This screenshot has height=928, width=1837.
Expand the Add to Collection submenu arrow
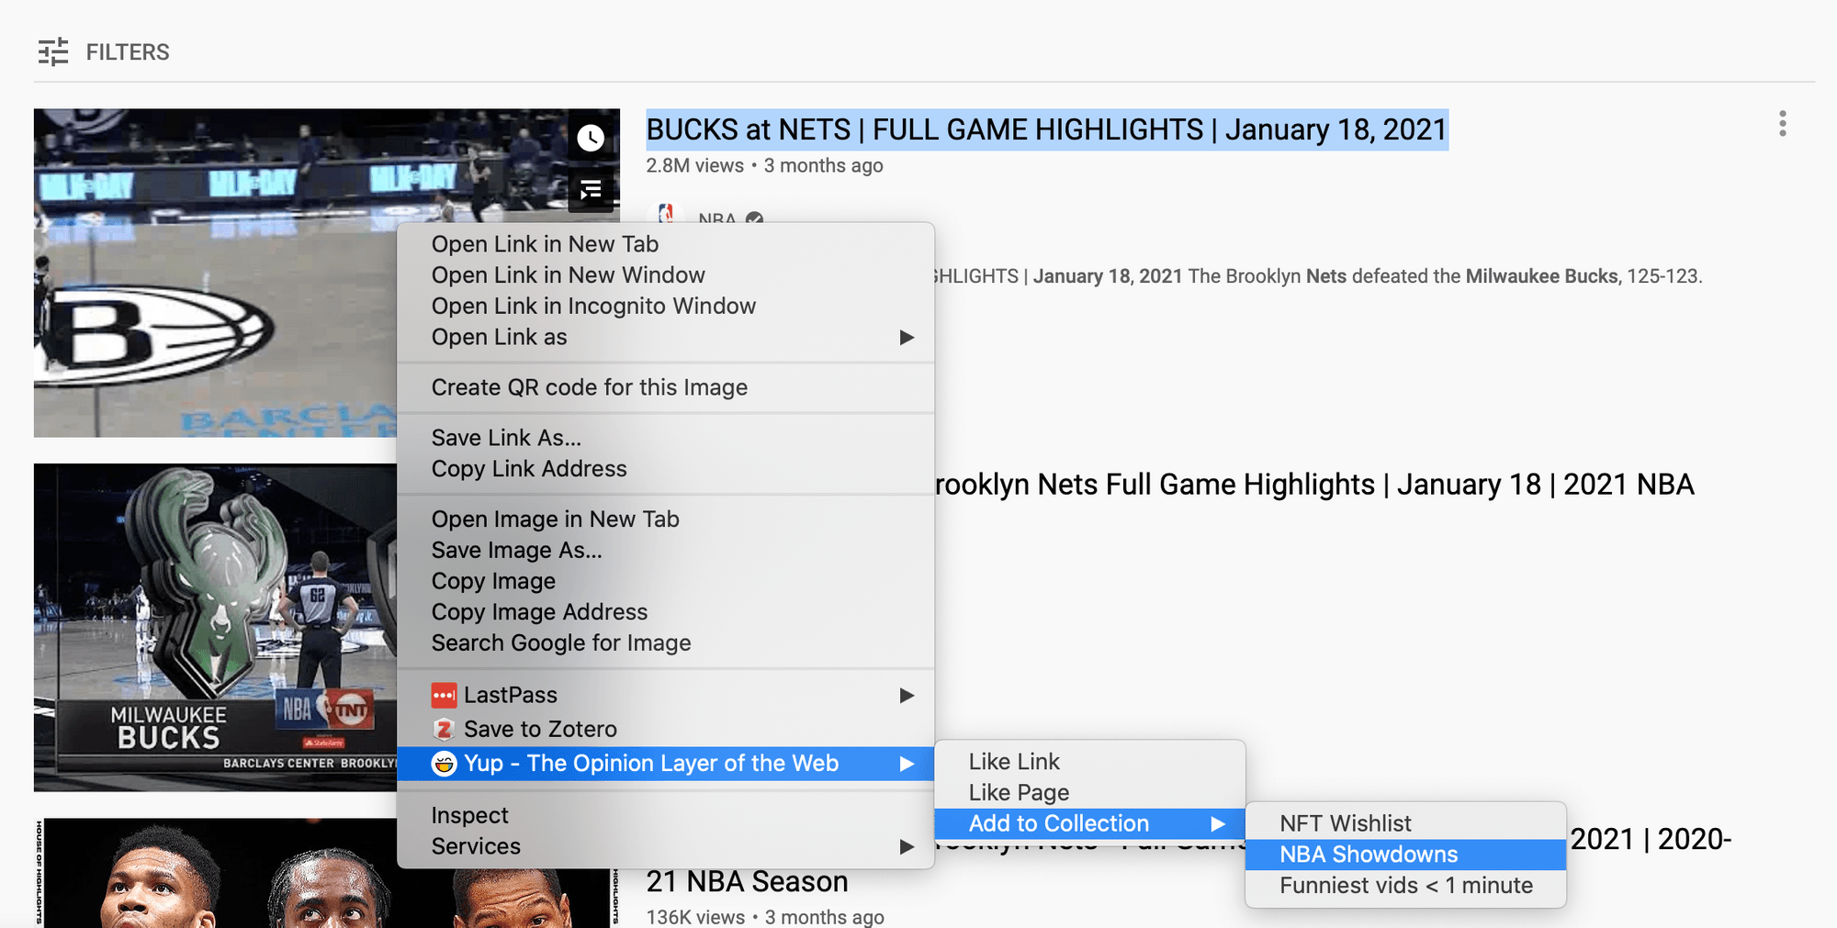(1218, 824)
